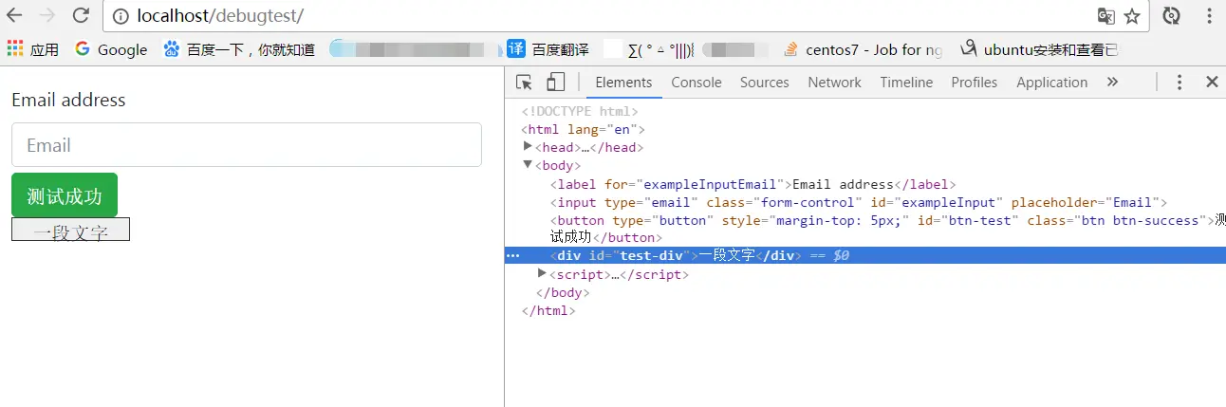Open the centos7 - Job for ng bookmark
The height and width of the screenshot is (407, 1226).
coord(863,49)
